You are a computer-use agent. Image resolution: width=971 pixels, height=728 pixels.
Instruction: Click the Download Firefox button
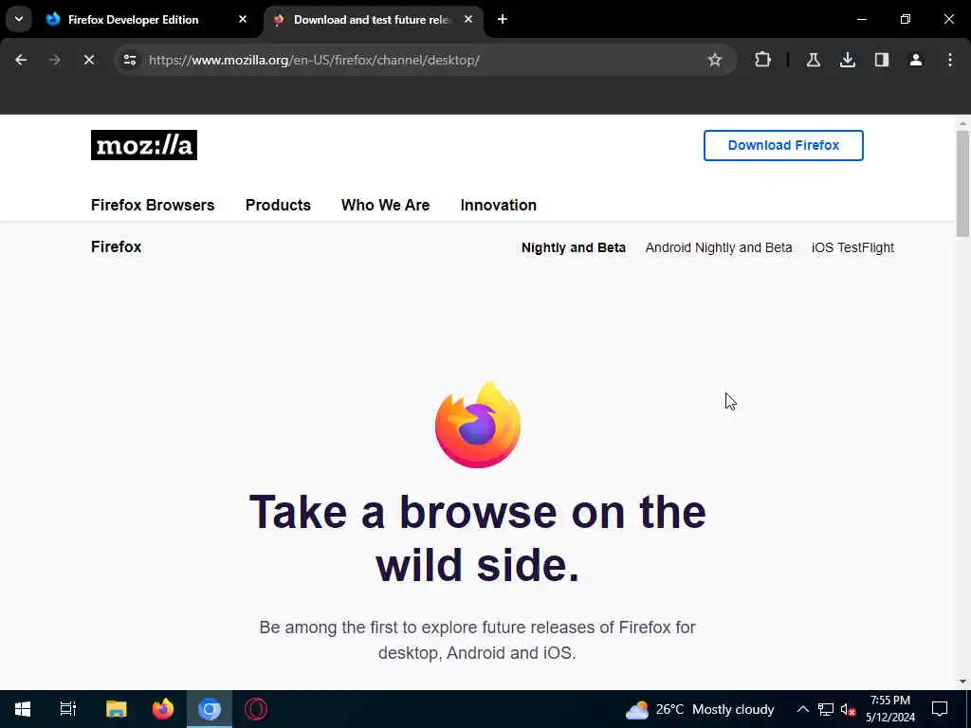pyautogui.click(x=783, y=145)
